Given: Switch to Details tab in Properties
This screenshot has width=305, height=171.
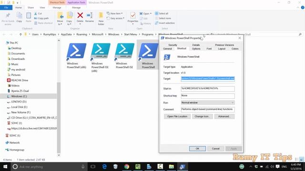Looking at the screenshot, I should coord(196,45).
